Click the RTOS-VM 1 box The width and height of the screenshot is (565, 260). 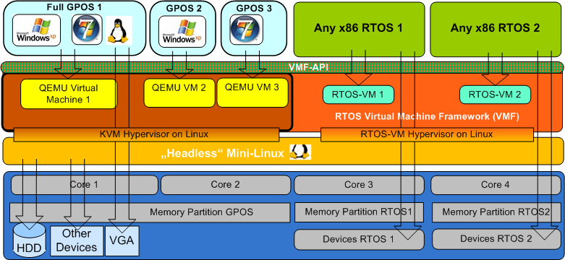pos(358,95)
